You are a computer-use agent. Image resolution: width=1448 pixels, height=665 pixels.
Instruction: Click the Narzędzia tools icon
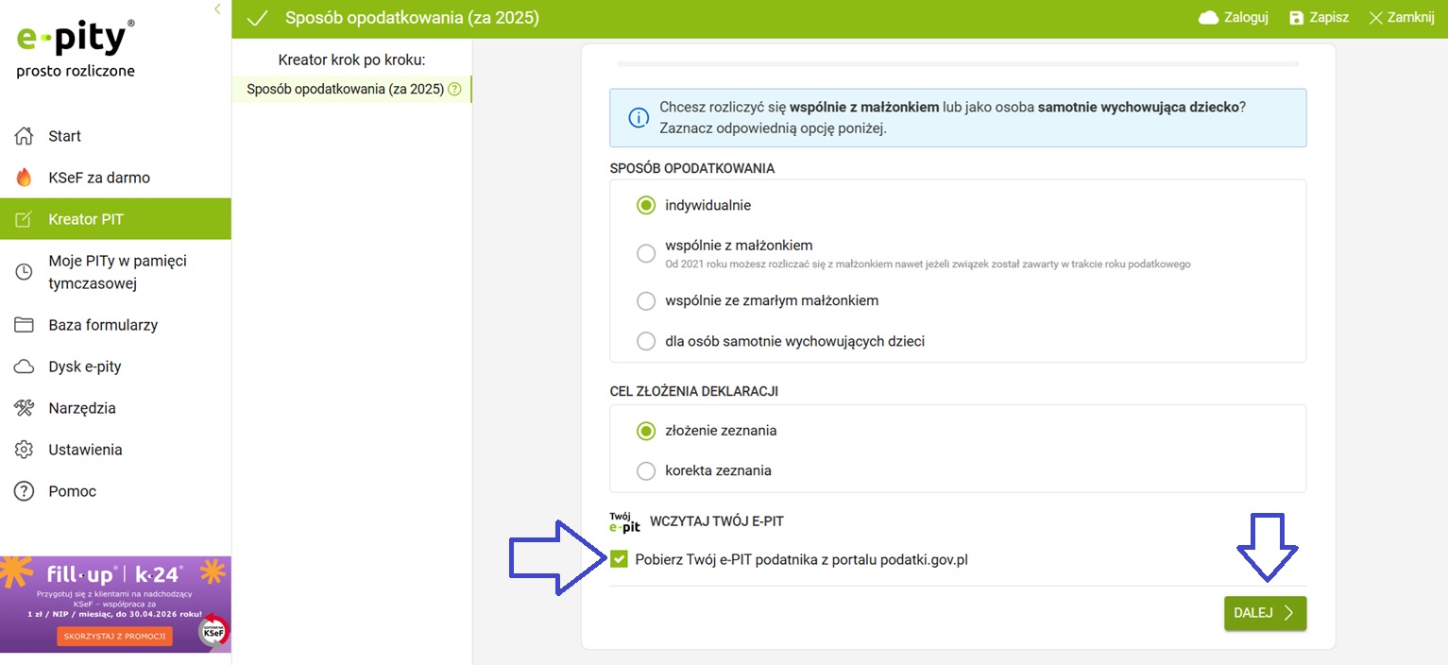point(25,408)
